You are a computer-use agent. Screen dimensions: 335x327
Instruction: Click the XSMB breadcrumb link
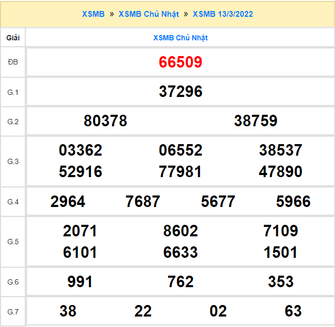[x=93, y=14]
